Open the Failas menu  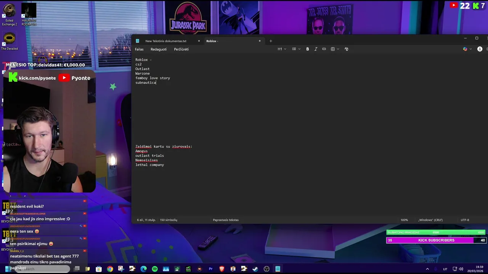139,49
